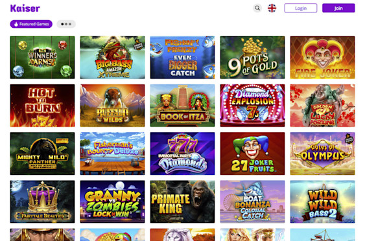The image size is (365, 241).
Task: Select Mighty Wild Panther game
Action: (x=42, y=154)
